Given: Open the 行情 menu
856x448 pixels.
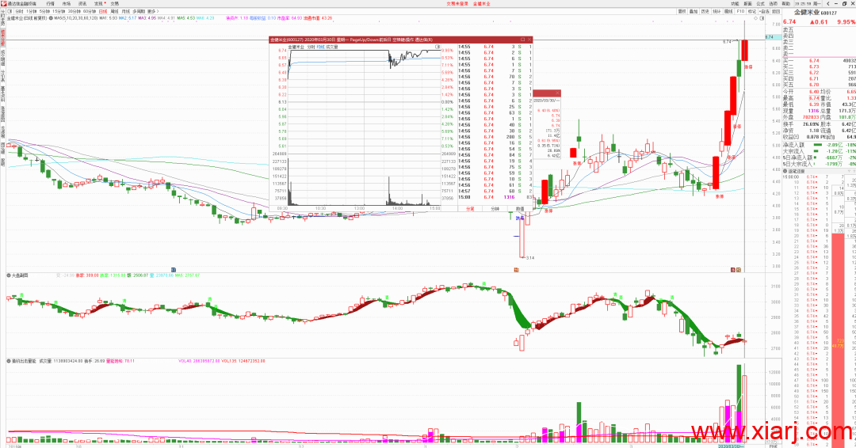Looking at the screenshot, I should 50,3.
